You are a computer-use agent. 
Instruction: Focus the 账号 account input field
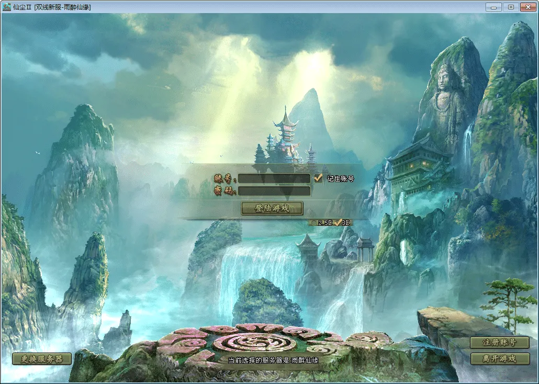pos(274,178)
